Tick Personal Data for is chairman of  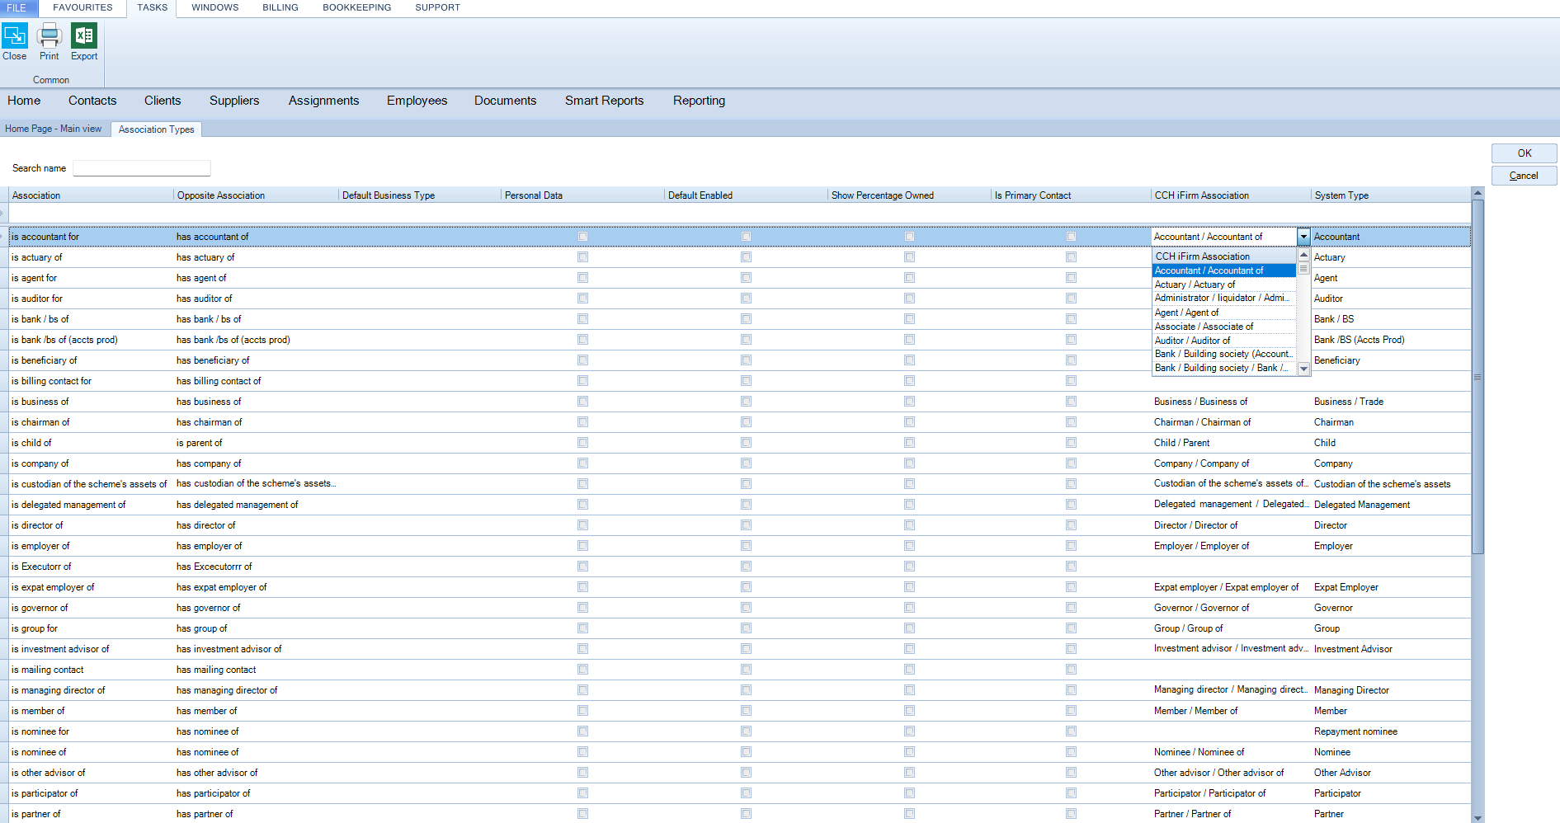pyautogui.click(x=583, y=422)
